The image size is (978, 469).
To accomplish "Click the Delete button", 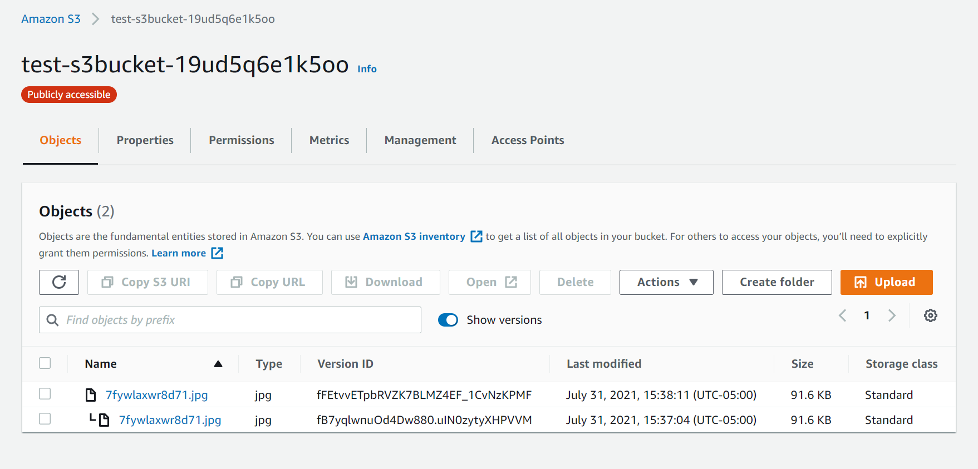I will 575,282.
